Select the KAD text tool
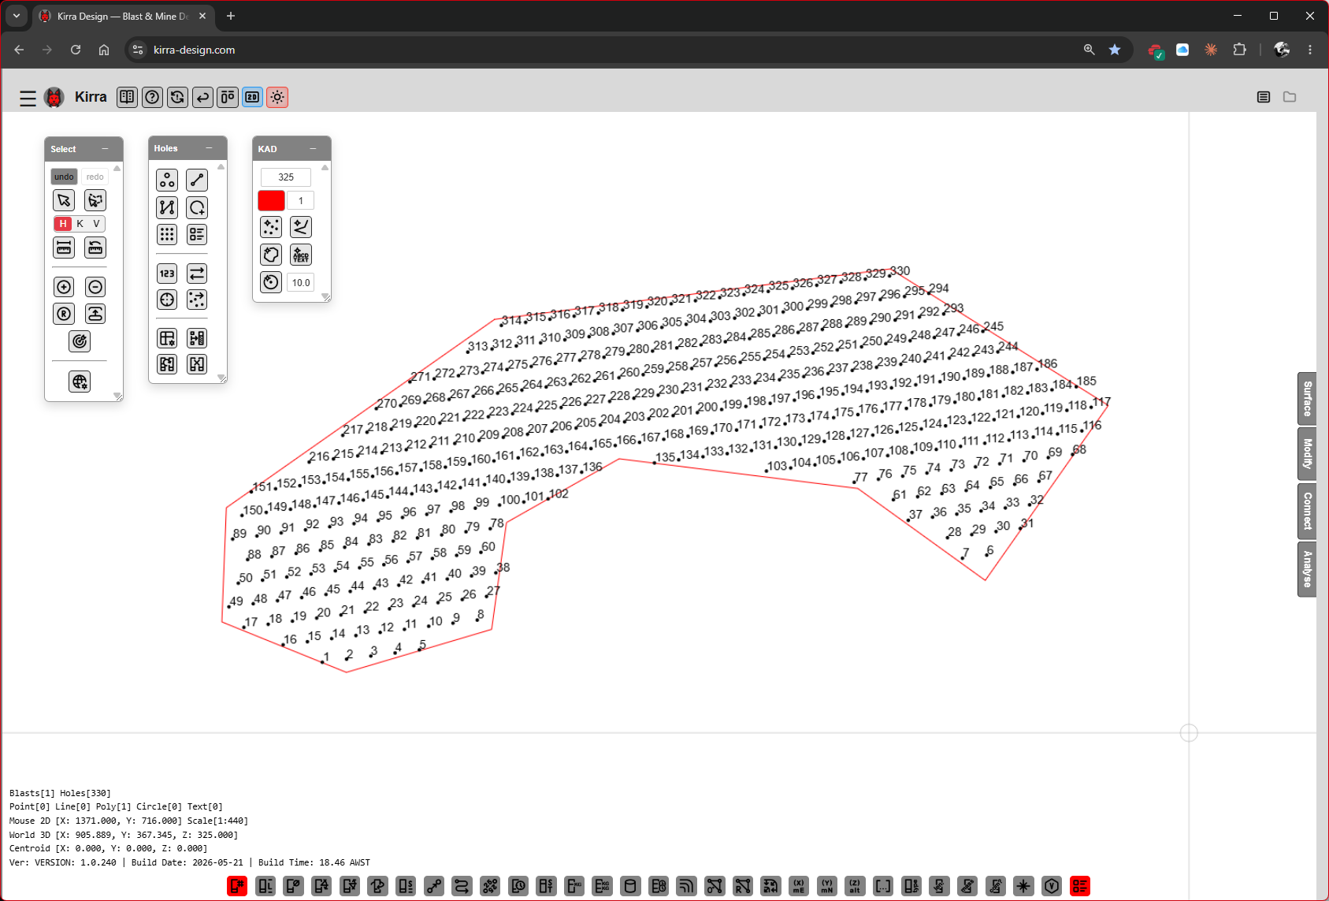 point(301,255)
